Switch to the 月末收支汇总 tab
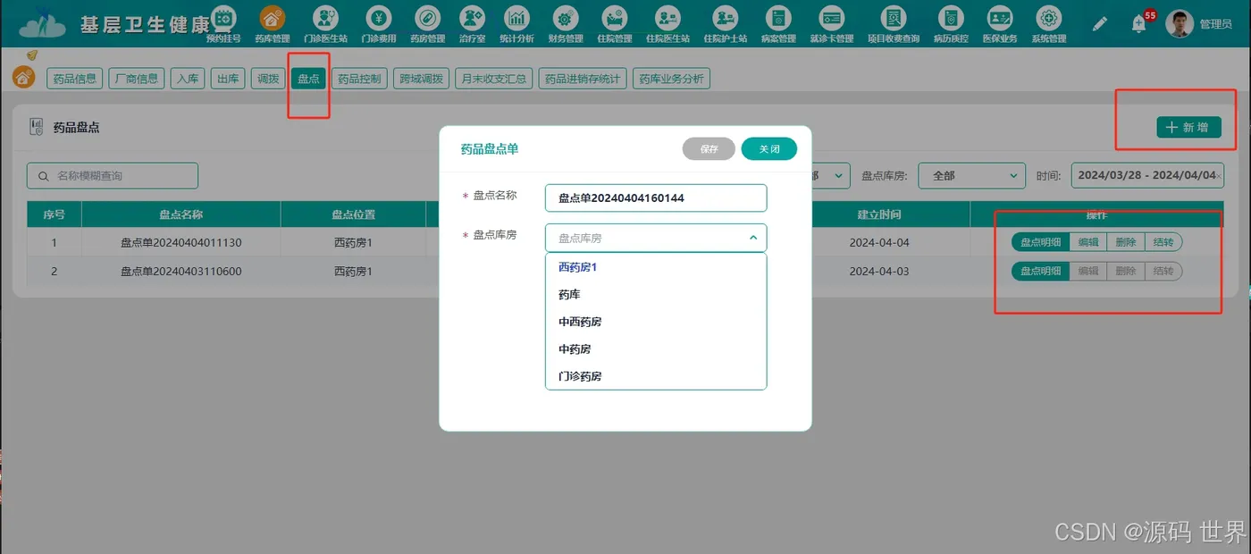 click(x=493, y=79)
